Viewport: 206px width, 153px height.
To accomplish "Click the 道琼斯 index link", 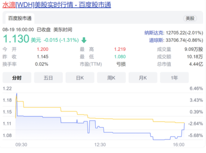I will click(157, 40).
